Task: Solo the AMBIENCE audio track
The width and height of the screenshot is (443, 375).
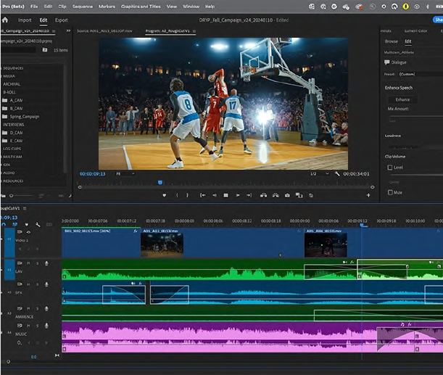Action: pyautogui.click(x=37, y=308)
